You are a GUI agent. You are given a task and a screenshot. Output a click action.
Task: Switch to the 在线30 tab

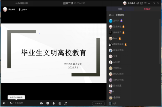(x=147, y=9)
